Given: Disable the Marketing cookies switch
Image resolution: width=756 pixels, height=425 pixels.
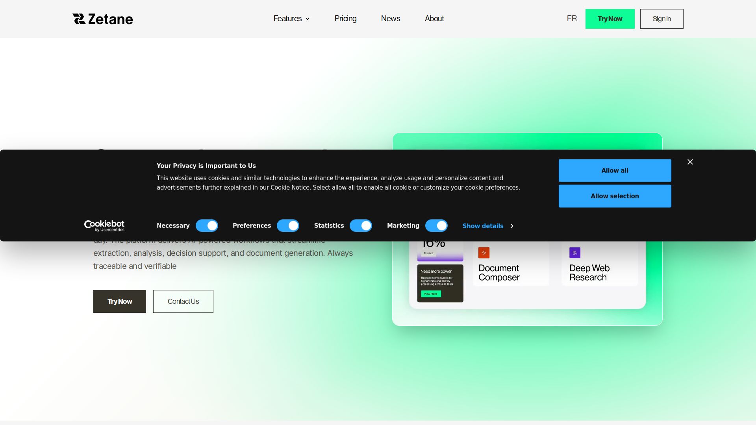Looking at the screenshot, I should coord(436,225).
